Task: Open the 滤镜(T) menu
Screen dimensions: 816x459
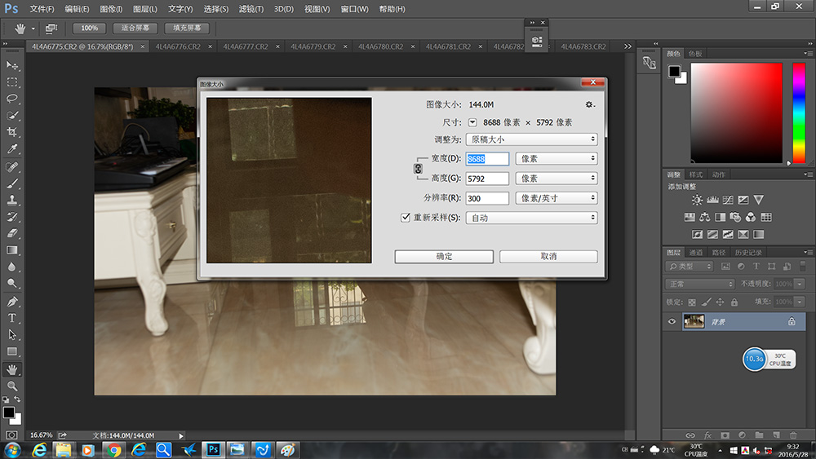Action: point(251,9)
